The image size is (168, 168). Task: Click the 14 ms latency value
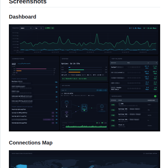(x=98, y=123)
